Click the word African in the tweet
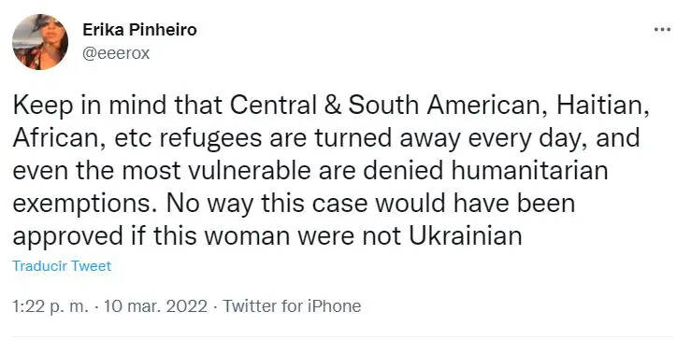This screenshot has height=354, width=691. pyautogui.click(x=59, y=138)
